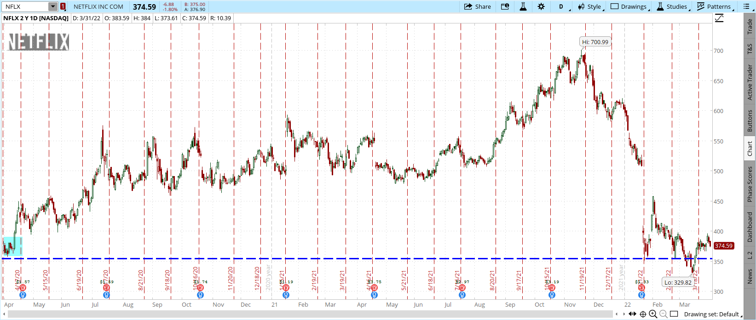
Task: Open the alert calendar icon beside Share
Action: click(x=505, y=6)
